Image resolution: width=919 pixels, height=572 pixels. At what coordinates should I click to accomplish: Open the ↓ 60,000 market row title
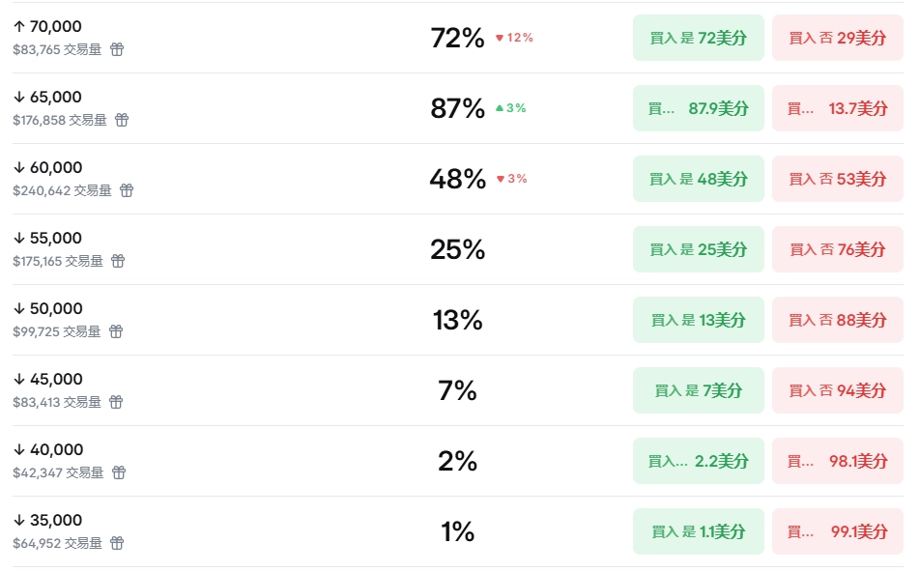pyautogui.click(x=48, y=167)
